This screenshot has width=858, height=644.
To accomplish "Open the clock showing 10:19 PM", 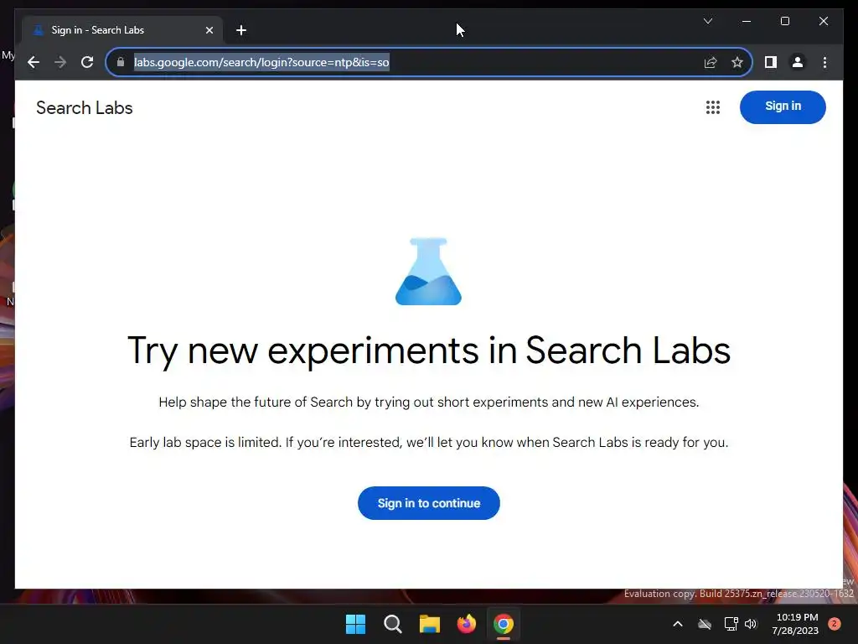I will point(796,624).
